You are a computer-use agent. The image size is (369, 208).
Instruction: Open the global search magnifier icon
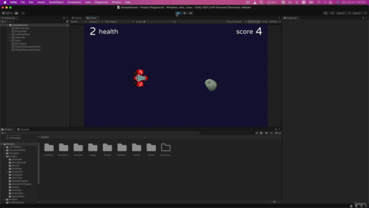(332, 13)
